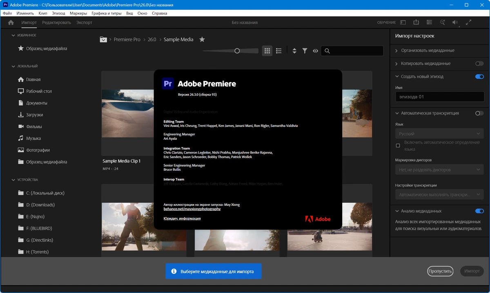Viewport: 490px width, 293px height.
Task: Open behance.net/mayxiongphotography link
Action: click(x=192, y=209)
